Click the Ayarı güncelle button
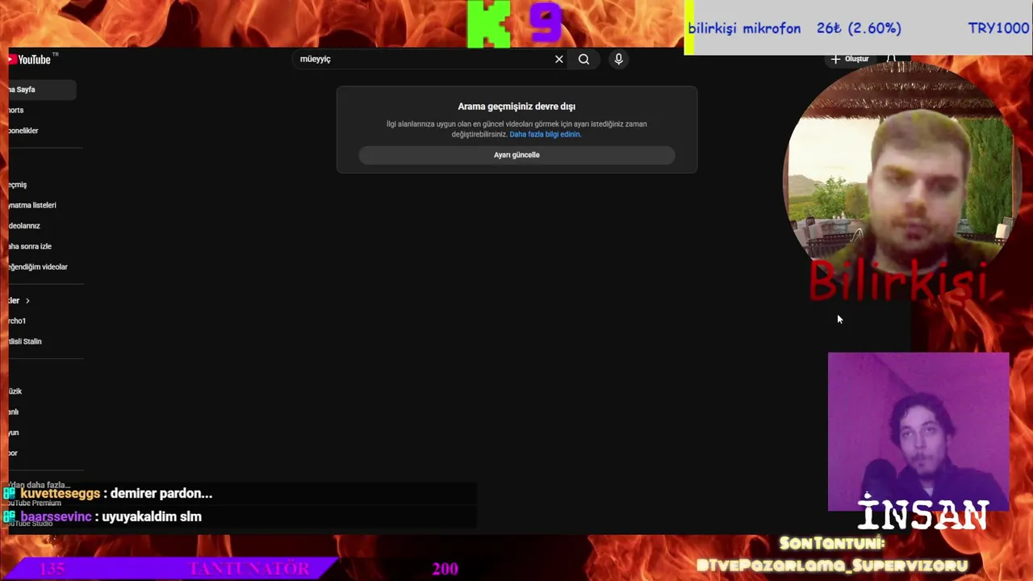The width and height of the screenshot is (1033, 581). tap(516, 155)
